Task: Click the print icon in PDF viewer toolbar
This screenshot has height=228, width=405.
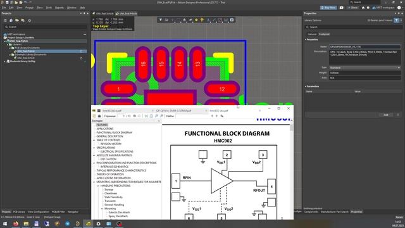Action: click(x=99, y=116)
